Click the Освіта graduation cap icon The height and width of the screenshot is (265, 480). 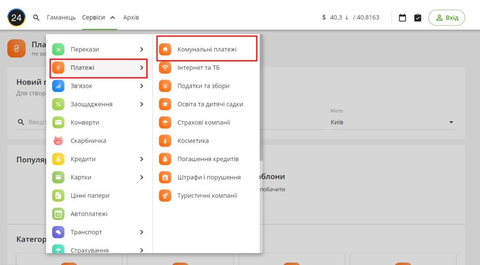click(x=165, y=104)
